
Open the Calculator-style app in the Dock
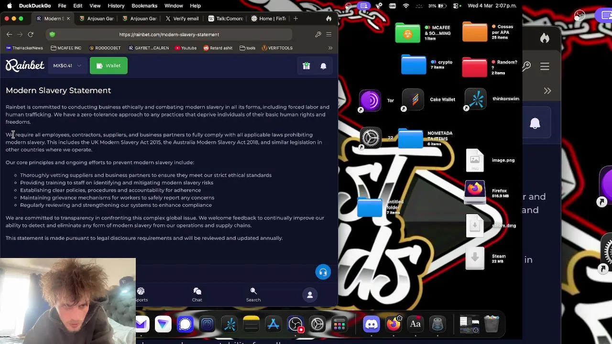pyautogui.click(x=339, y=324)
